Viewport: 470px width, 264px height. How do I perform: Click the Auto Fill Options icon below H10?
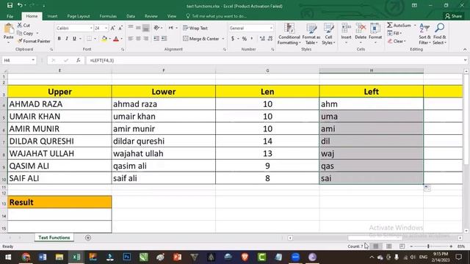pos(427,188)
